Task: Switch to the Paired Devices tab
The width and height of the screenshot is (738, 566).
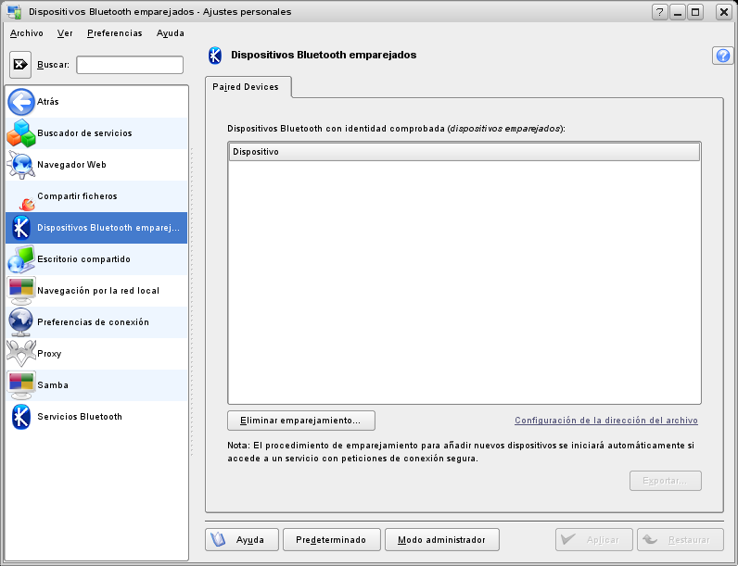Action: 248,86
